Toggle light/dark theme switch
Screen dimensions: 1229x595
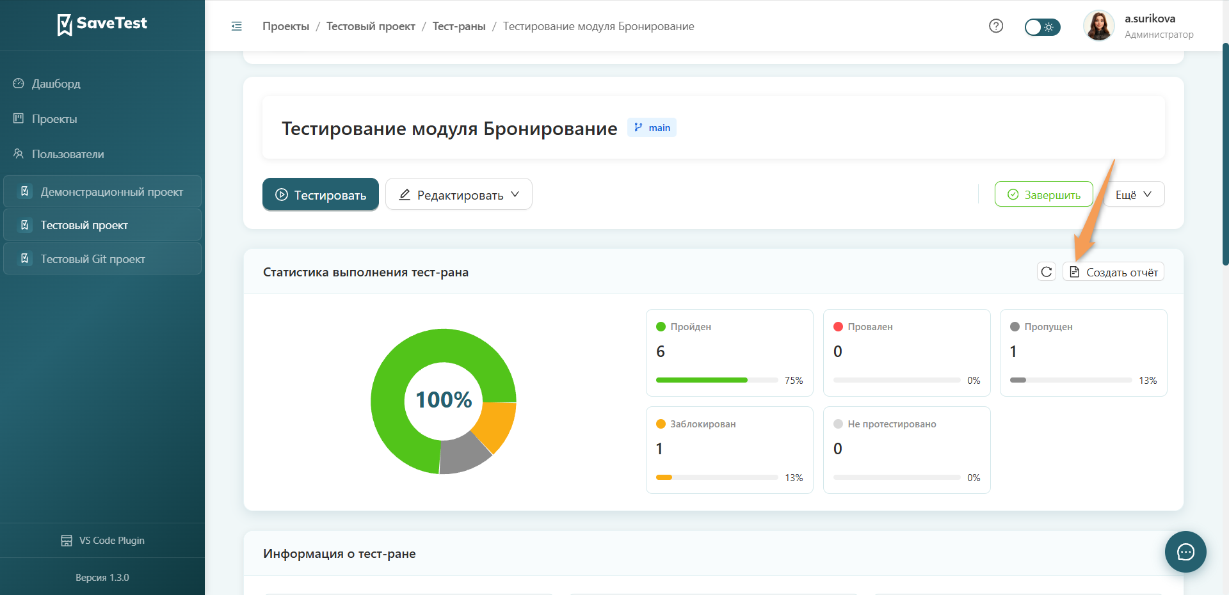pos(1042,27)
